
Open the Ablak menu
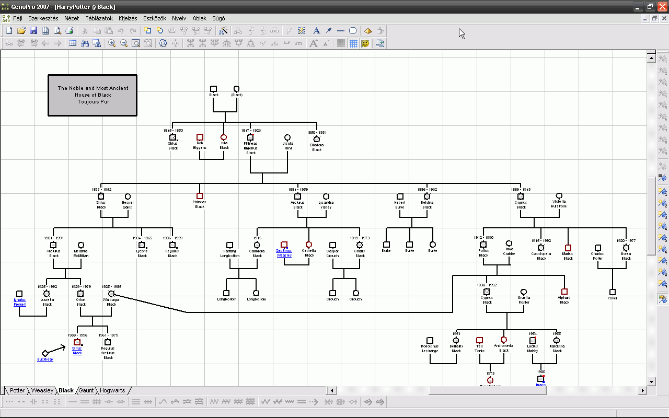199,18
